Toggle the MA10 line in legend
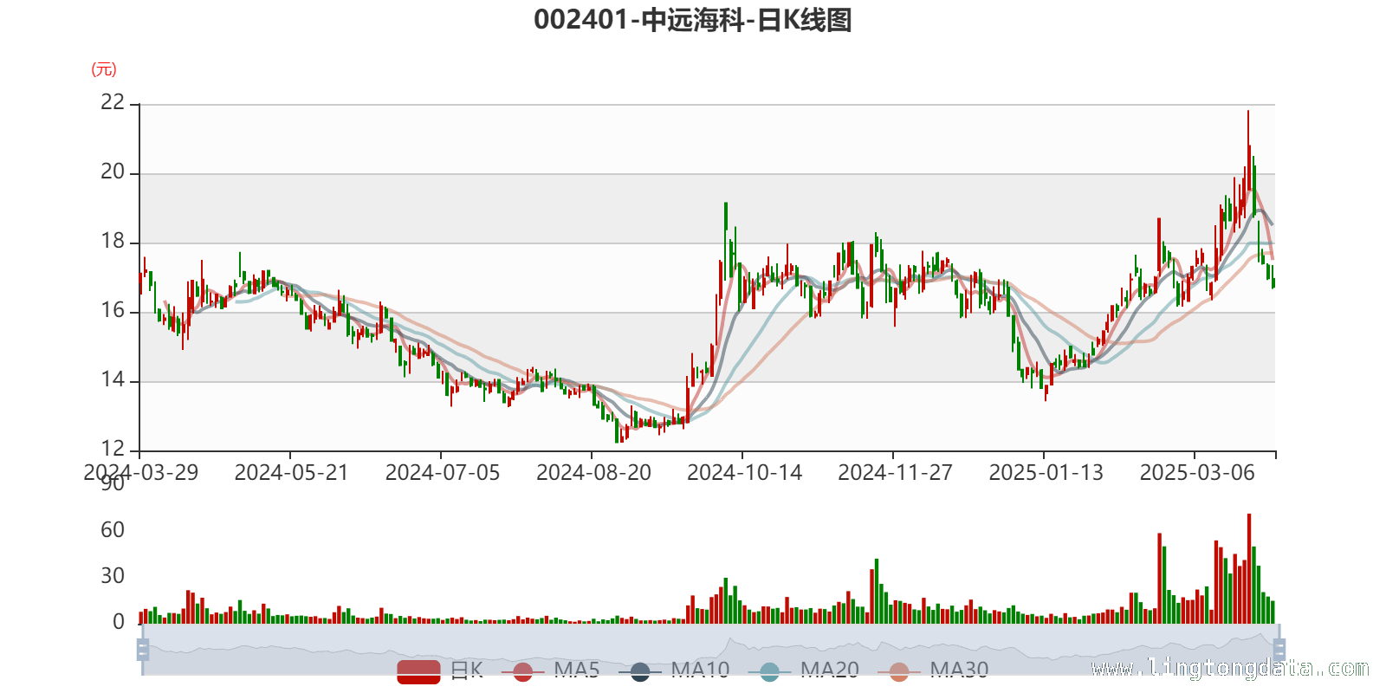The image size is (1386, 693). coord(674,670)
